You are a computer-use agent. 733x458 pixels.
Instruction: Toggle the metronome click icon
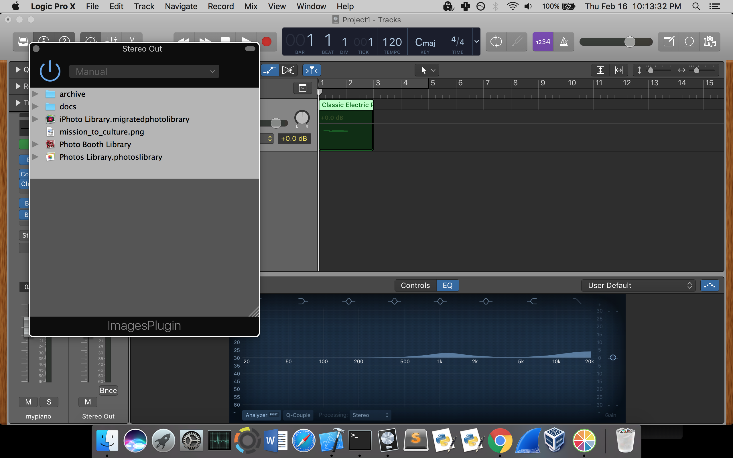pos(564,42)
